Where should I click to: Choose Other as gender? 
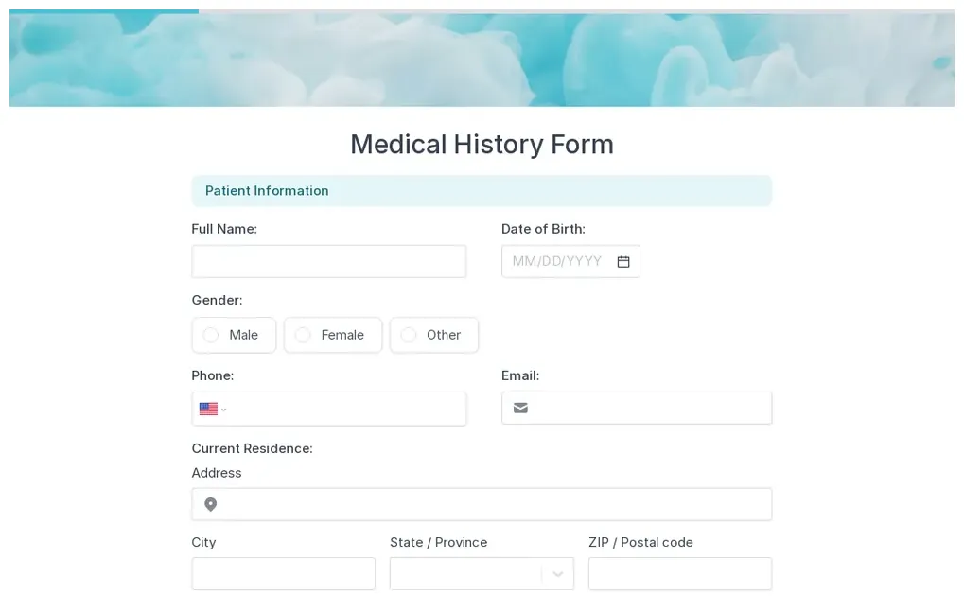coord(433,335)
